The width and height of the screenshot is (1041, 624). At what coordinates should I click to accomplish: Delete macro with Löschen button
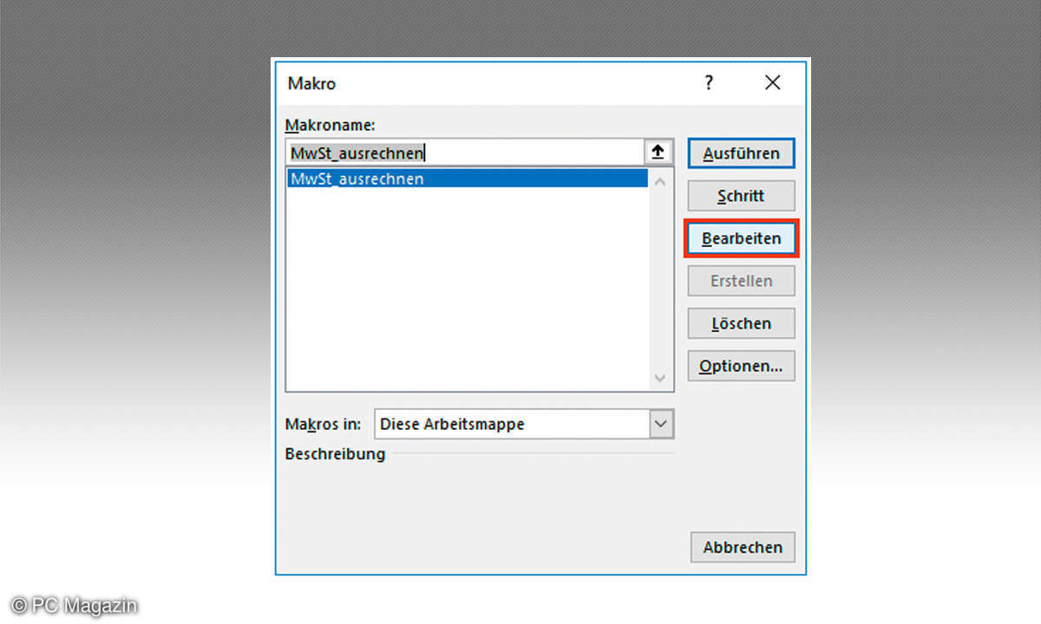click(x=741, y=323)
